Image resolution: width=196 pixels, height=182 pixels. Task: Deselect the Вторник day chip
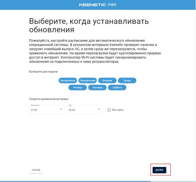pos(107,80)
